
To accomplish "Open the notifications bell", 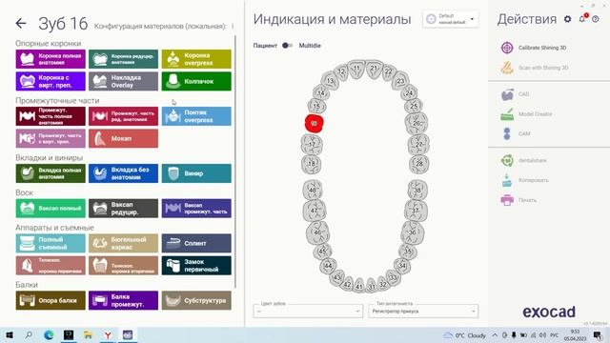I will 582,19.
